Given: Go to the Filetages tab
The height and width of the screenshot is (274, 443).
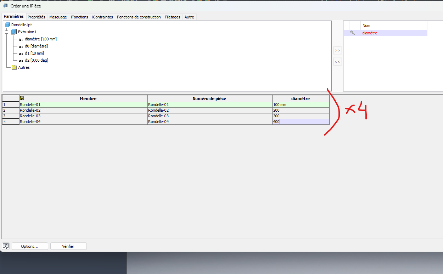Looking at the screenshot, I should point(173,17).
